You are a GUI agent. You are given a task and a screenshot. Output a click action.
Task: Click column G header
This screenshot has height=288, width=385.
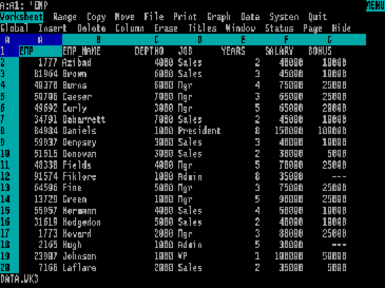(x=330, y=40)
